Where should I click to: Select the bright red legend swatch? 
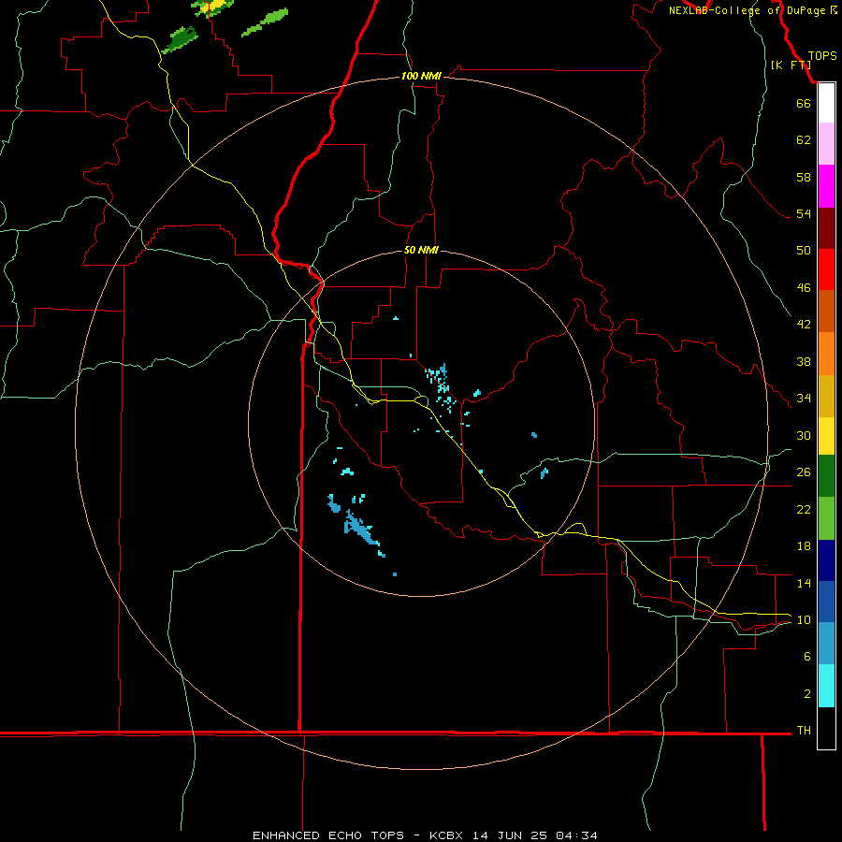pos(826,269)
